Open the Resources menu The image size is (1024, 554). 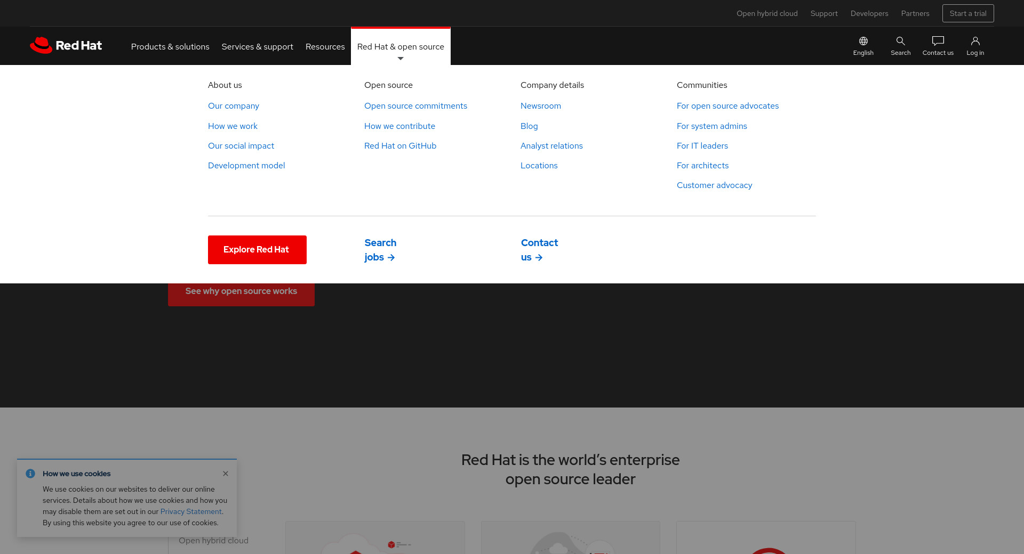tap(325, 47)
